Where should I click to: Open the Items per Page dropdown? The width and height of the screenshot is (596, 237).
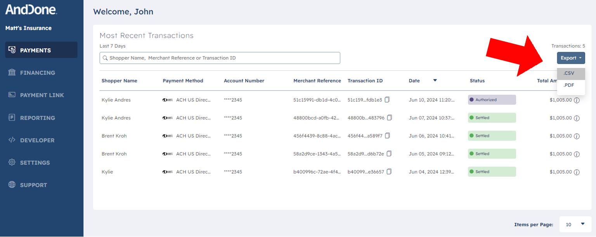(x=575, y=224)
